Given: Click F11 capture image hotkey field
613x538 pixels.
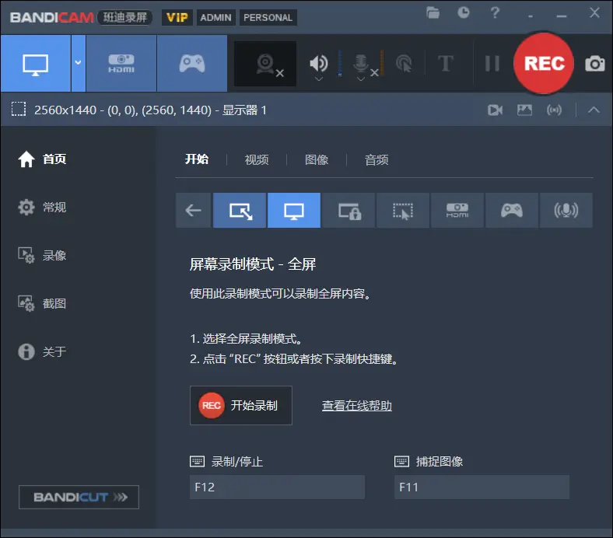Looking at the screenshot, I should (482, 487).
